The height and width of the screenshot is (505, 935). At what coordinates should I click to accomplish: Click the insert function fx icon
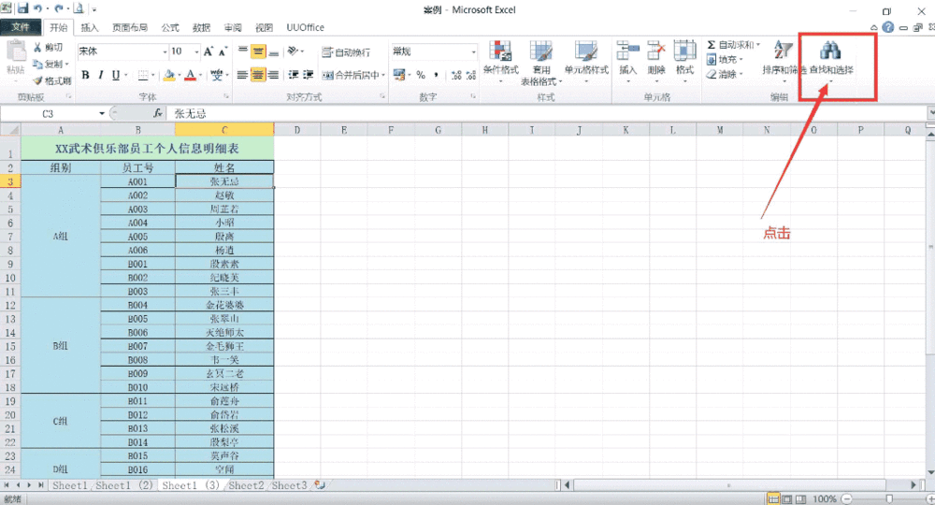tap(158, 113)
